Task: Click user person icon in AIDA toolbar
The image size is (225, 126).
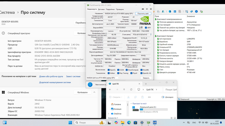Action: click(x=163, y=12)
